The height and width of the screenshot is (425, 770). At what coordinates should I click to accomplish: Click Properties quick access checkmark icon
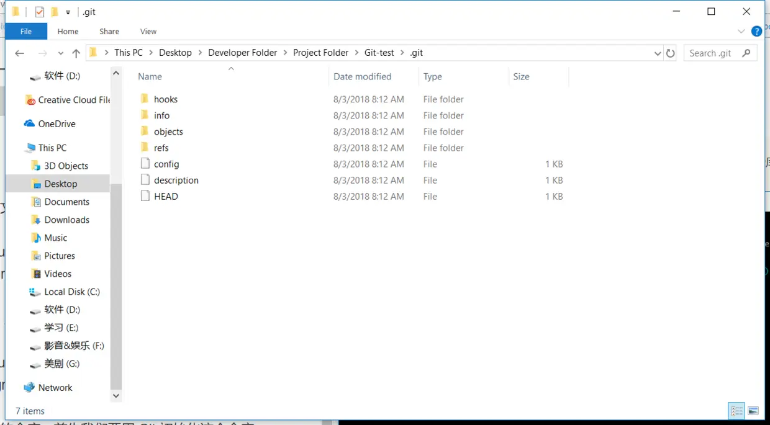click(40, 12)
